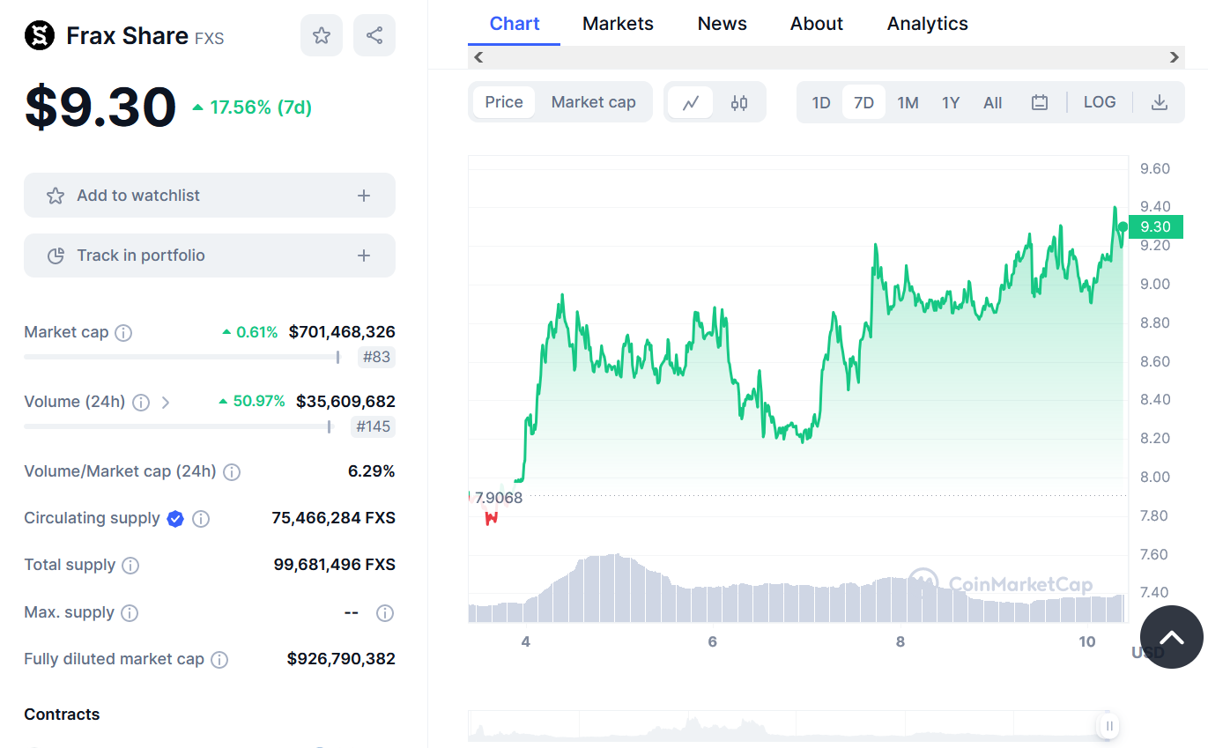Select All time range
This screenshot has height=748, width=1208.
point(993,102)
